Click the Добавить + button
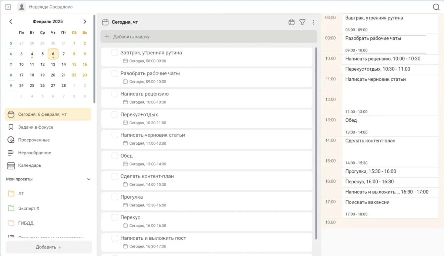Screen dimensions: 444x256 pyautogui.click(x=48, y=247)
